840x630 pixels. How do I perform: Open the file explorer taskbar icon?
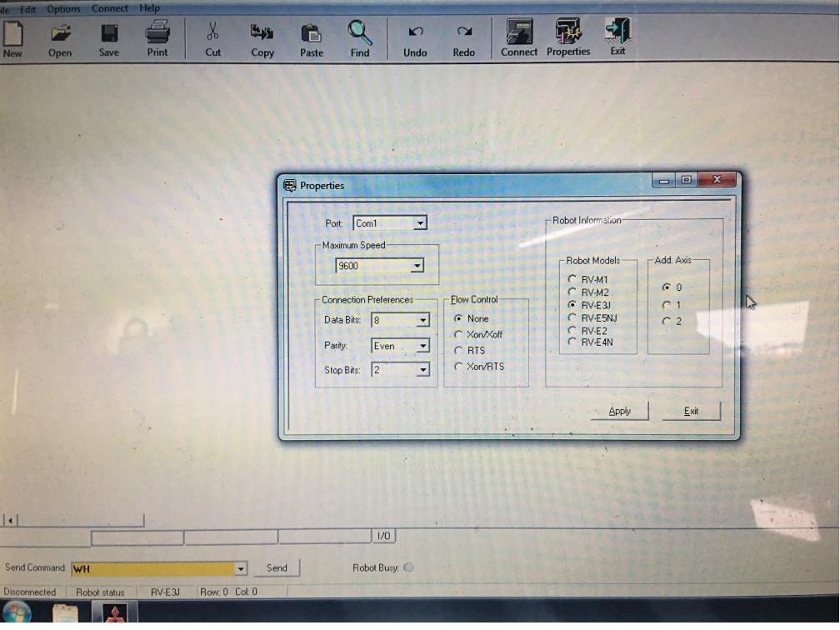pos(65,614)
